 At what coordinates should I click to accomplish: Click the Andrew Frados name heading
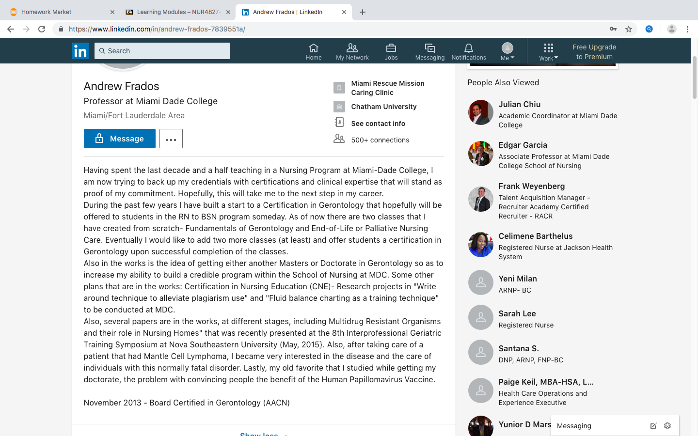click(122, 86)
